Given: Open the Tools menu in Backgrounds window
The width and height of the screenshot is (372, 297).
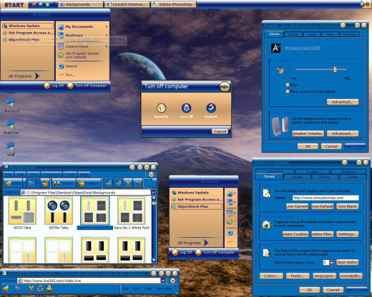Looking at the screenshot, I should 70,174.
